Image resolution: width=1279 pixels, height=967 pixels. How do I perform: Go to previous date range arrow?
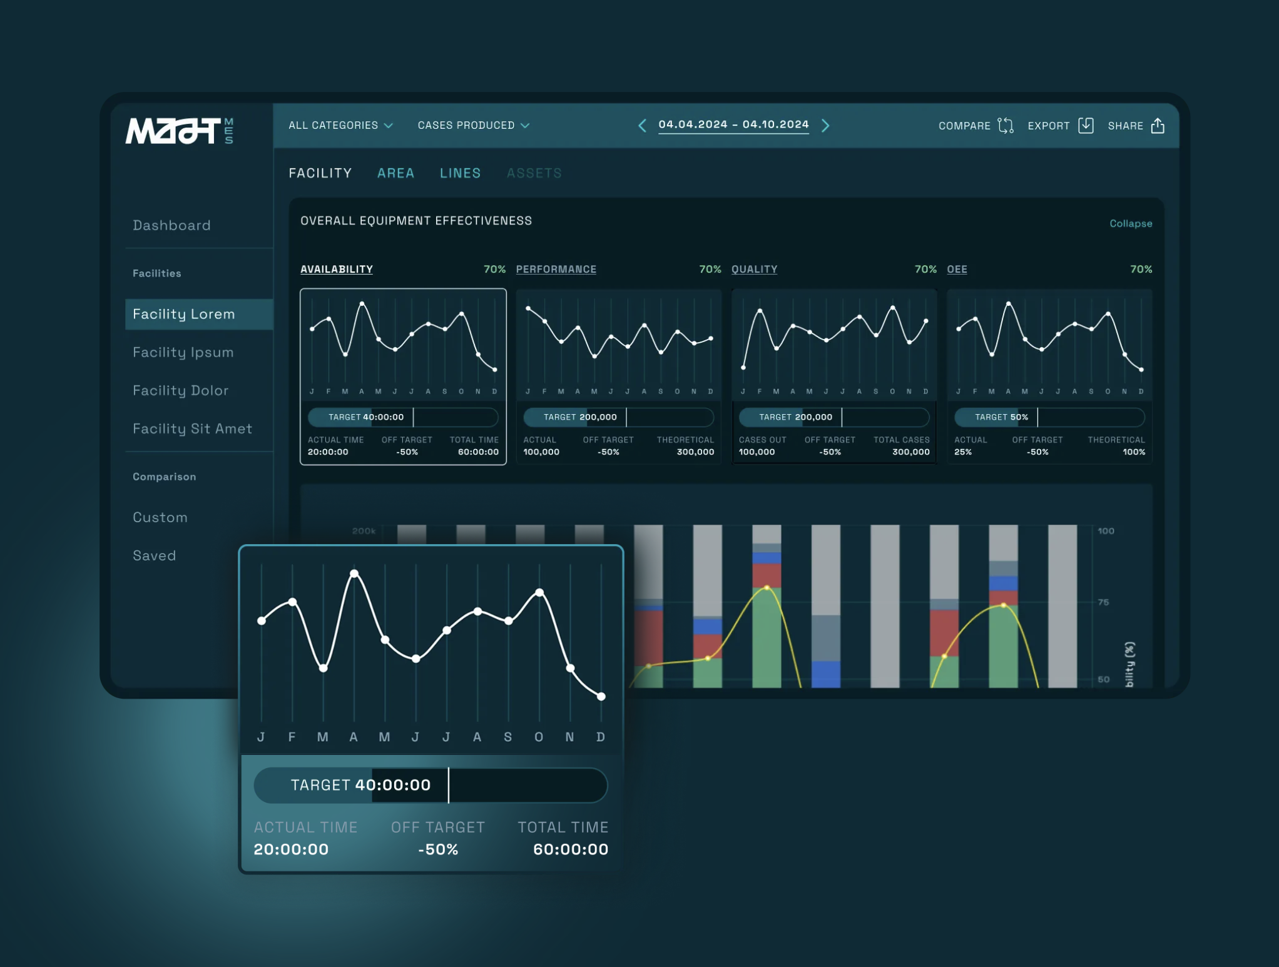(x=642, y=126)
